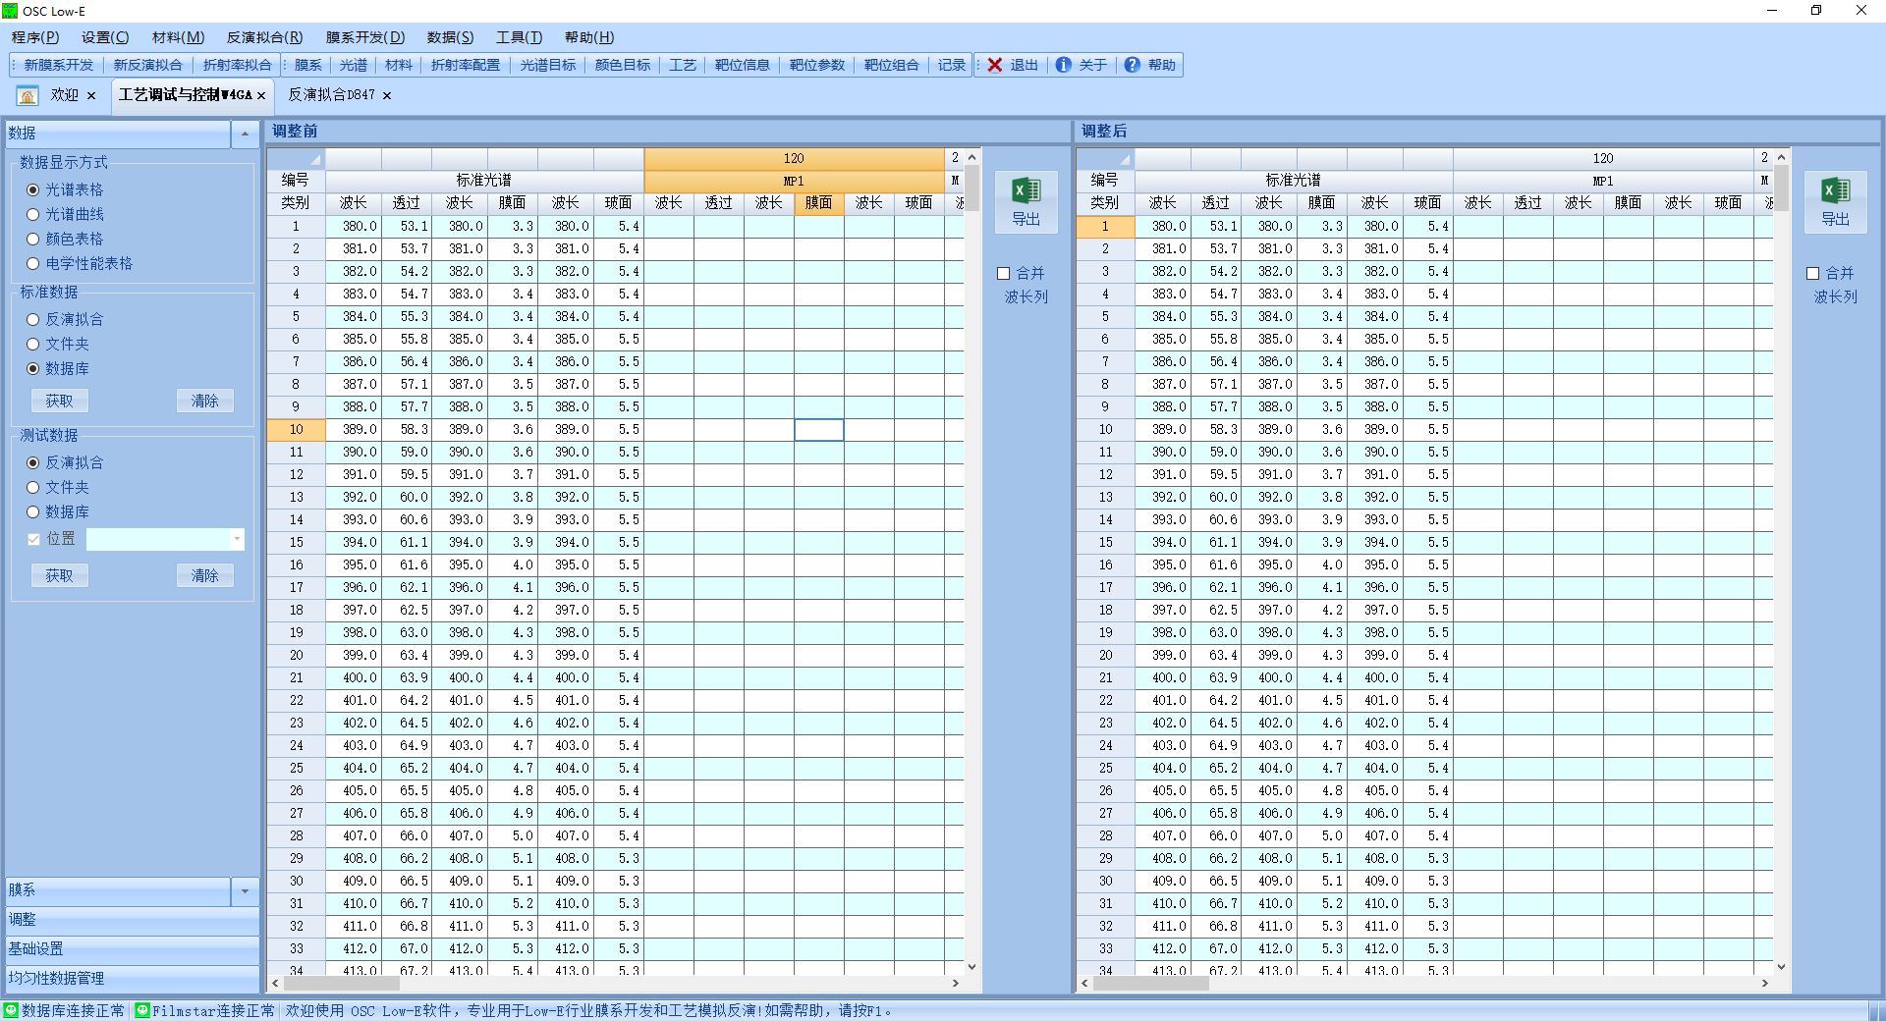Click the blue info 关于 icon
This screenshot has height=1021, width=1886.
[1063, 65]
